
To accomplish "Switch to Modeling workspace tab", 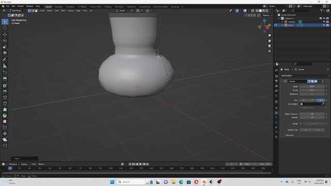I will tap(58, 7).
